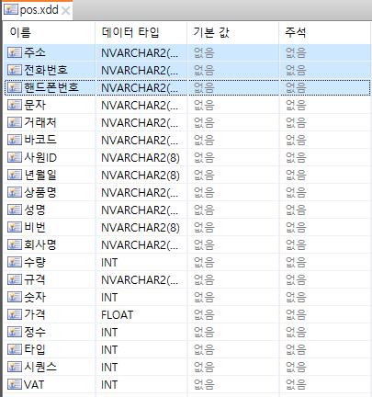
Task: Click the icon beside 성명
Action: pyautogui.click(x=15, y=210)
